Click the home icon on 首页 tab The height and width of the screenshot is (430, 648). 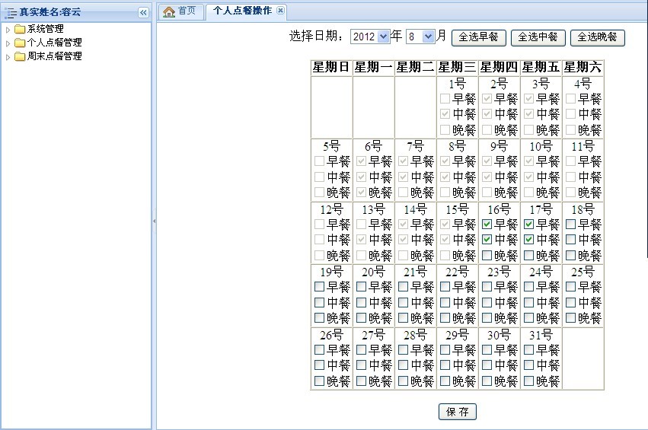click(x=168, y=12)
